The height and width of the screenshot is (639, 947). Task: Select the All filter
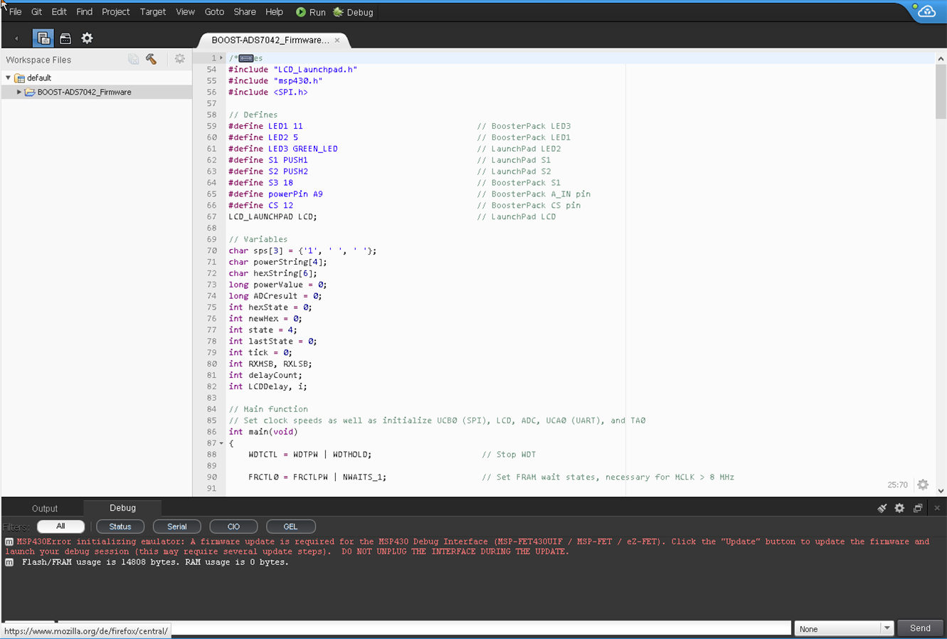[60, 527]
